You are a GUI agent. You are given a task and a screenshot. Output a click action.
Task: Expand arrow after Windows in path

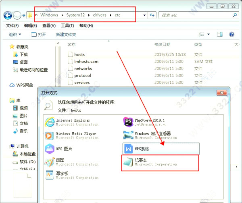[x=62, y=15]
